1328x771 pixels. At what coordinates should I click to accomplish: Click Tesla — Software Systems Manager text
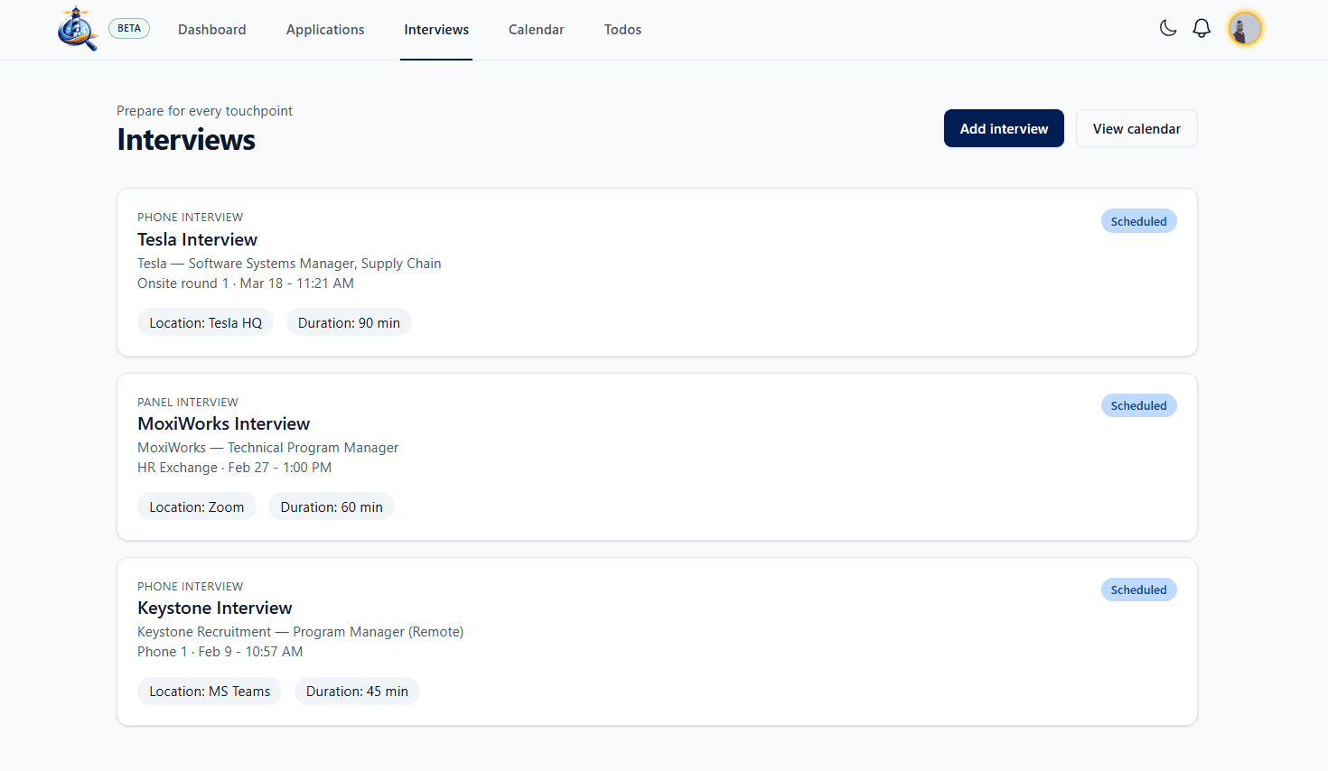(289, 264)
